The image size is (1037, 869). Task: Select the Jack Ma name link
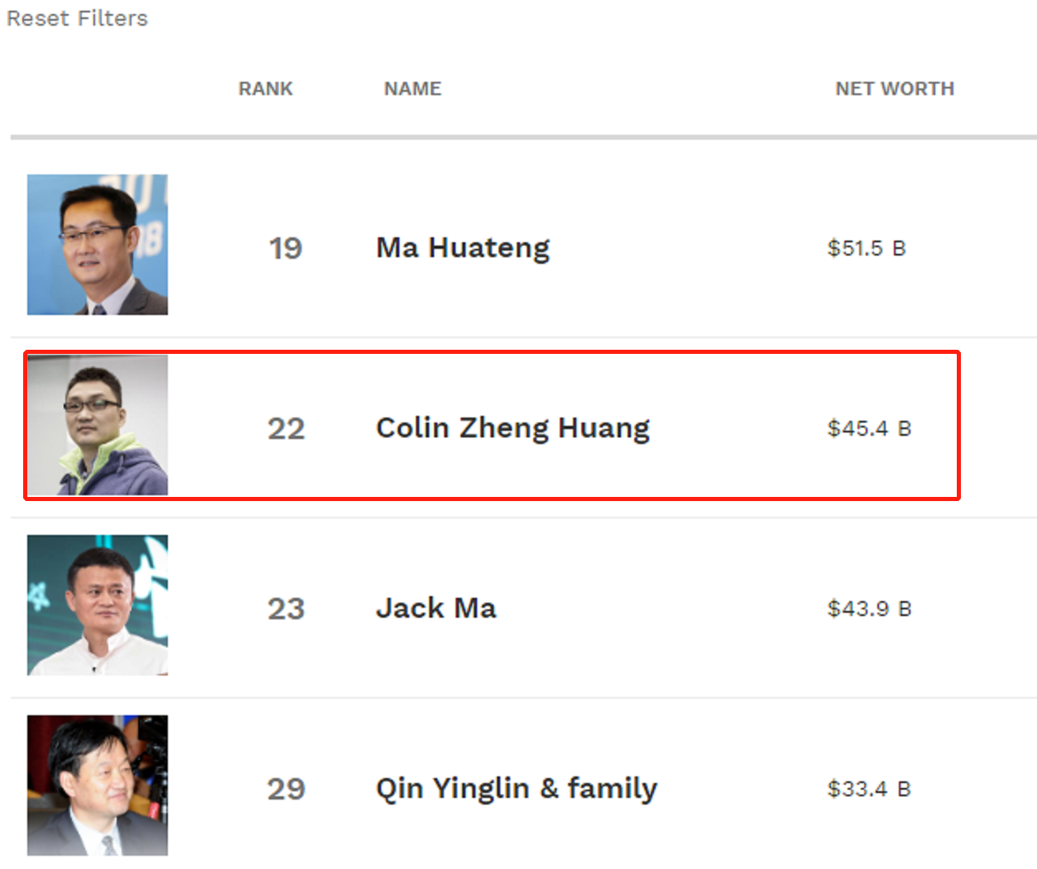tap(436, 609)
